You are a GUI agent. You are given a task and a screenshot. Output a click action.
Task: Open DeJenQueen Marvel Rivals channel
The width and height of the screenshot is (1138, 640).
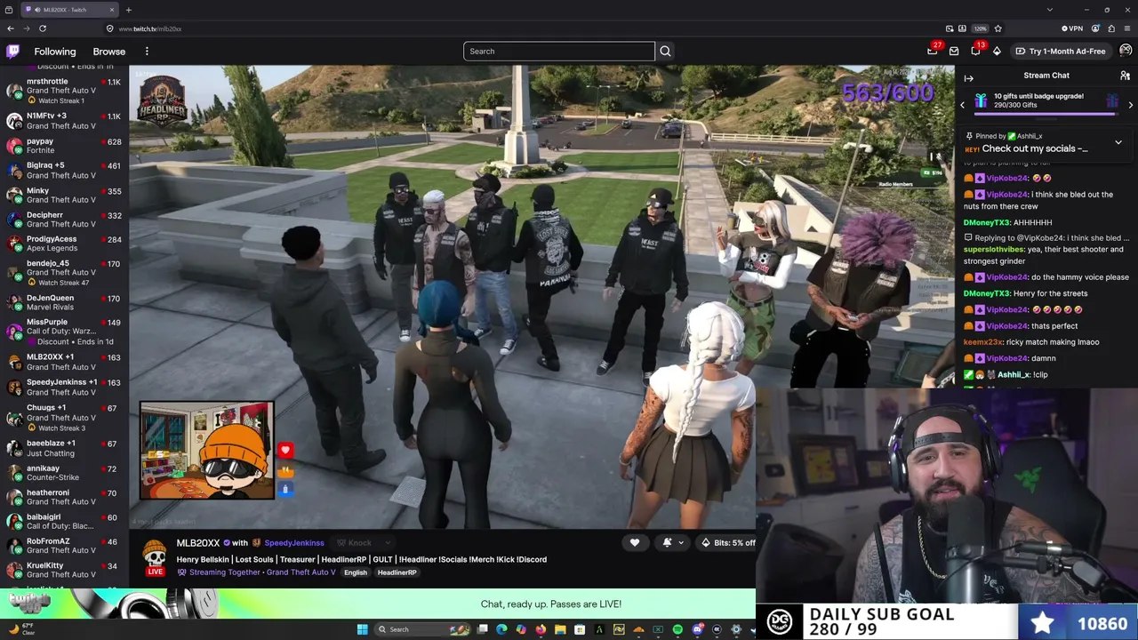pyautogui.click(x=64, y=303)
